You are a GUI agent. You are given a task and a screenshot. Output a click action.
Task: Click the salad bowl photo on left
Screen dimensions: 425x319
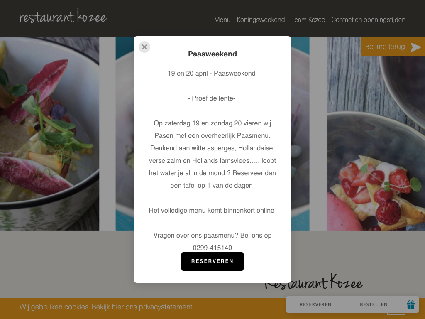[x=50, y=134]
